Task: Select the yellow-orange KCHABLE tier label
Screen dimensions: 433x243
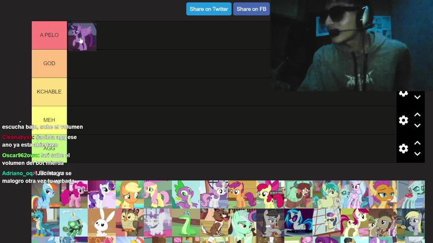Action: pos(49,92)
